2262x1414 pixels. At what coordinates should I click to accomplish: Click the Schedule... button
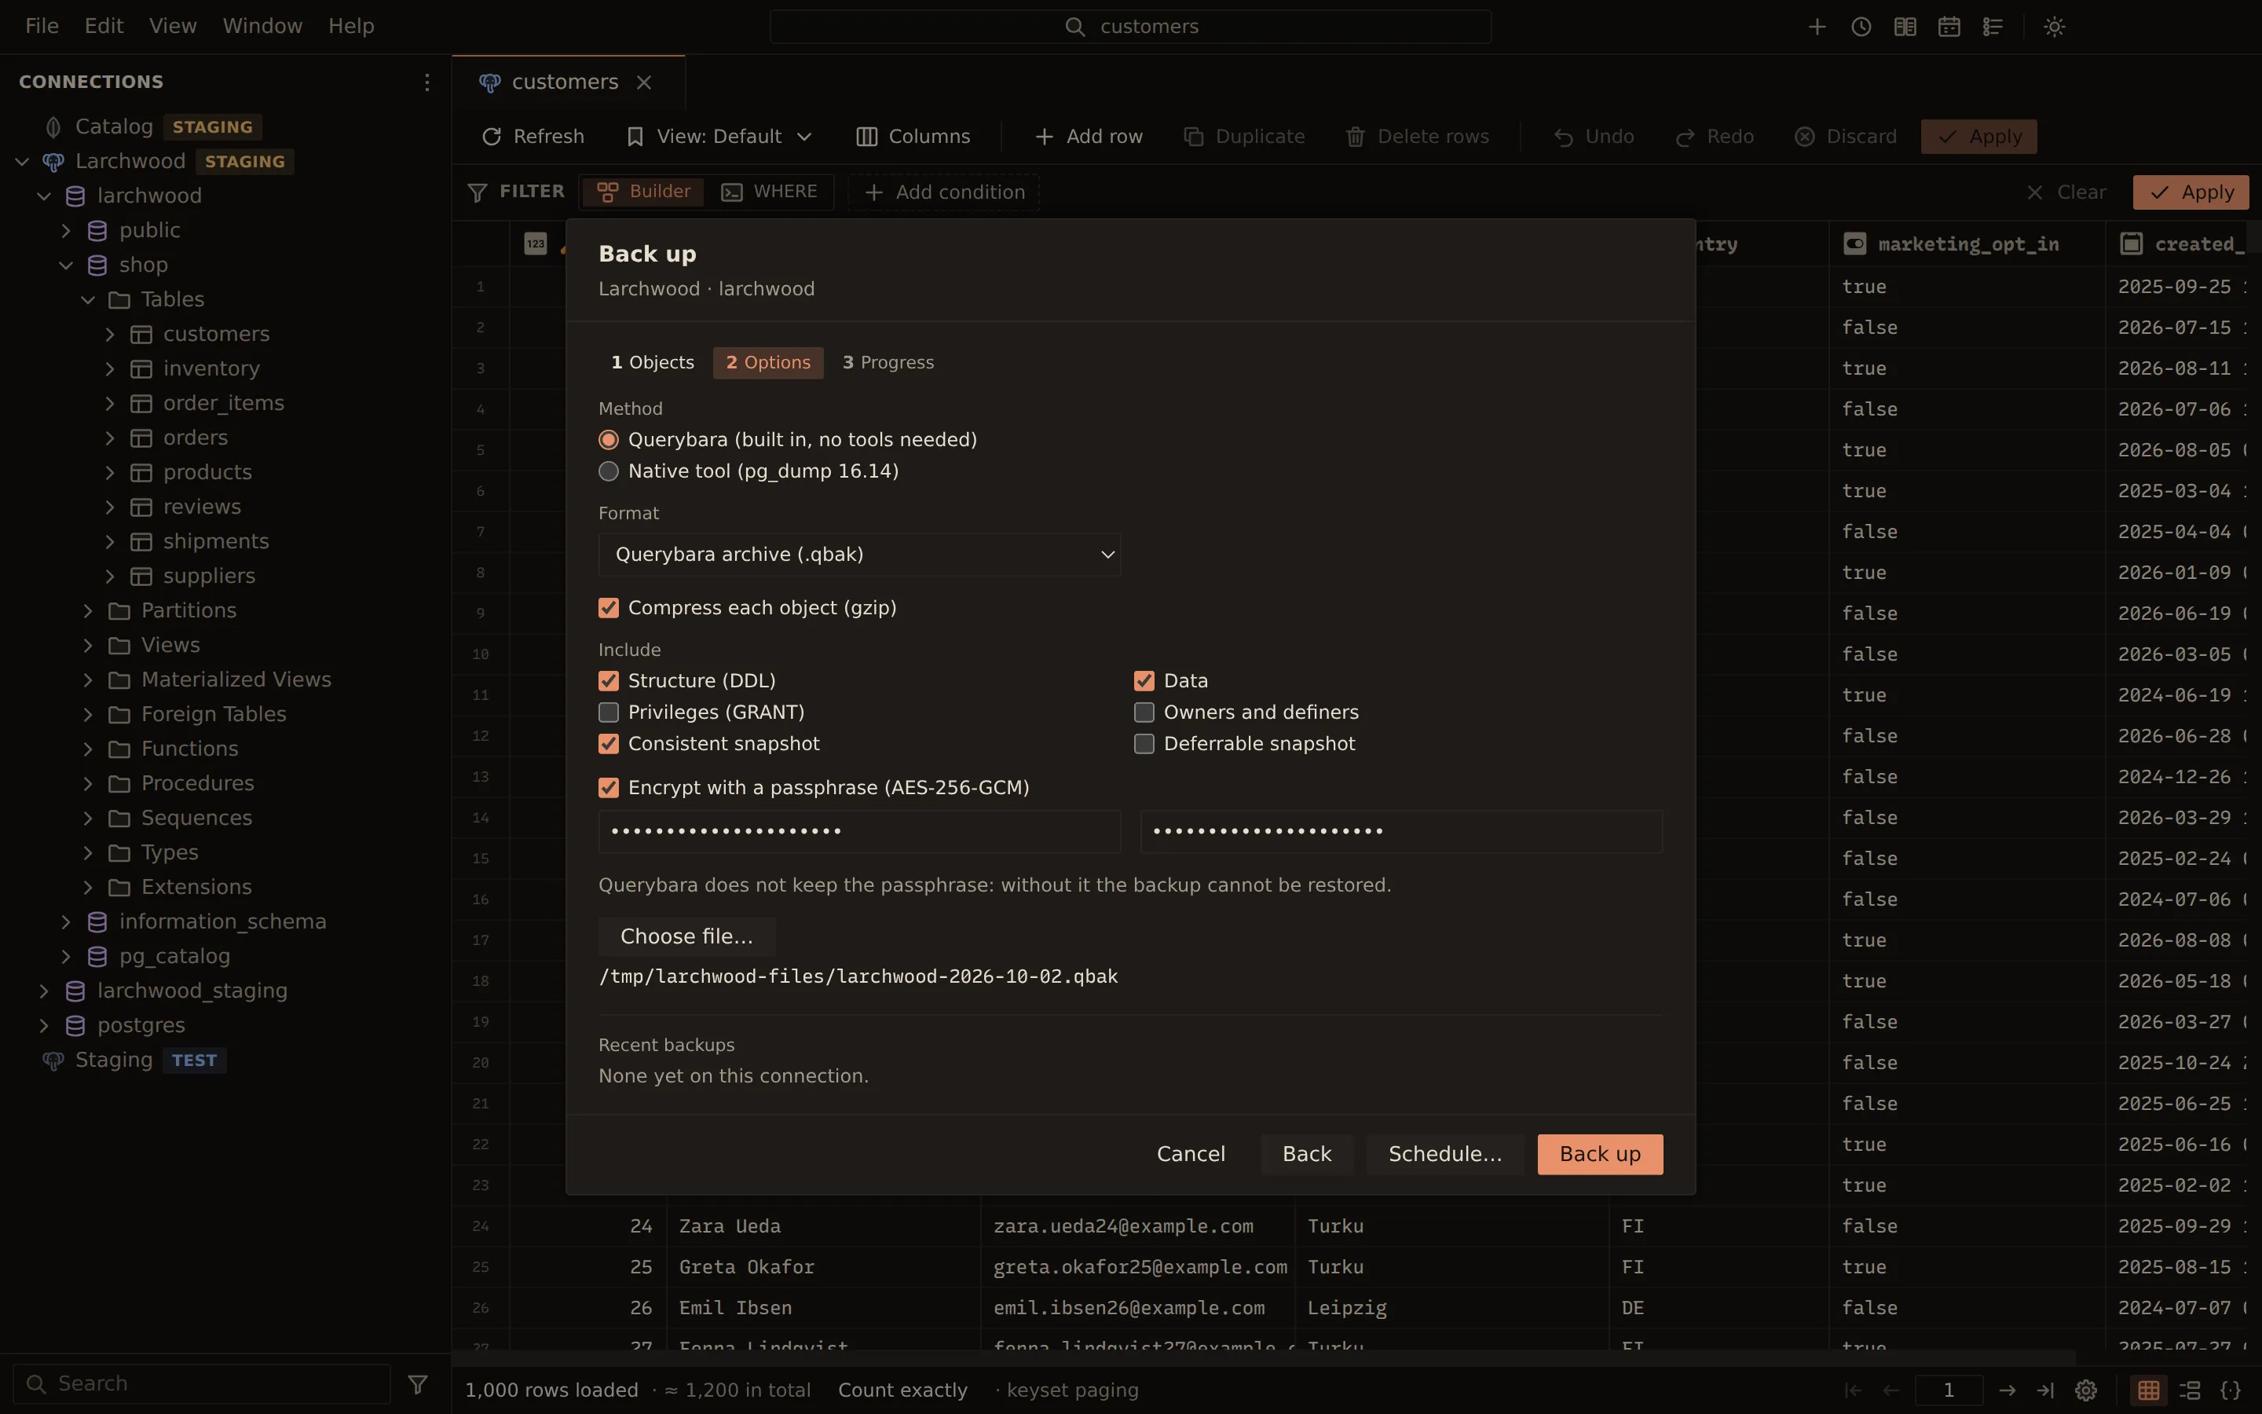tap(1445, 1154)
